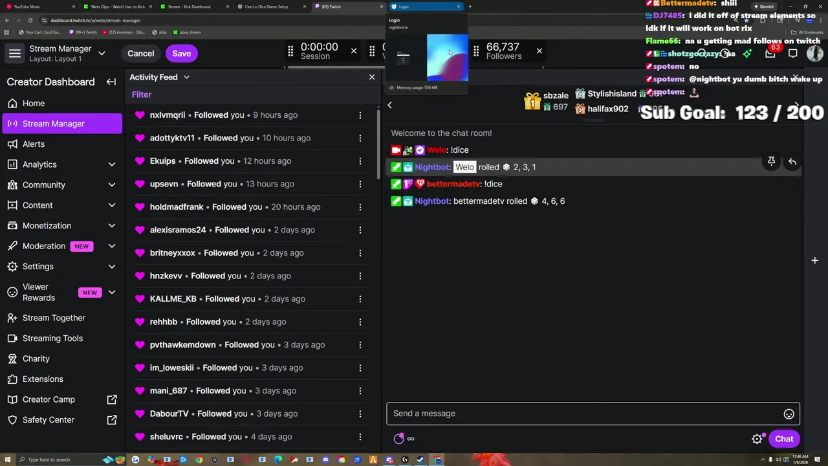
Task: Save the stream manager layout
Action: pyautogui.click(x=181, y=54)
